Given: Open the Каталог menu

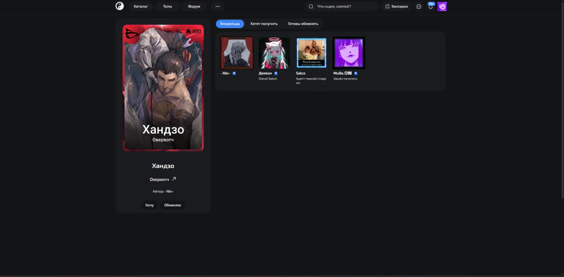Looking at the screenshot, I should (141, 6).
